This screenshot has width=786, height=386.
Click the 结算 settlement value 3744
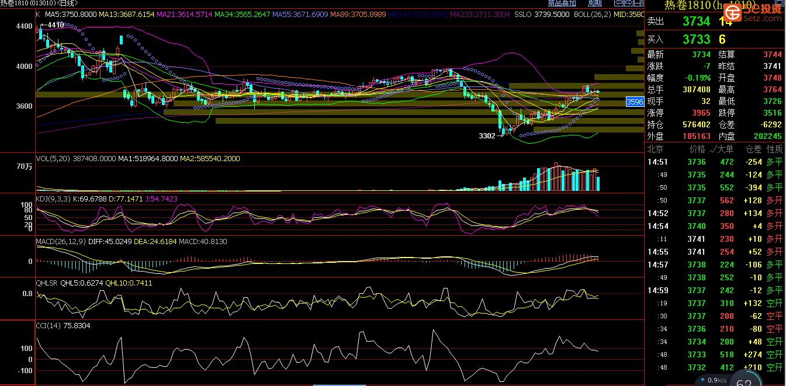pos(772,54)
